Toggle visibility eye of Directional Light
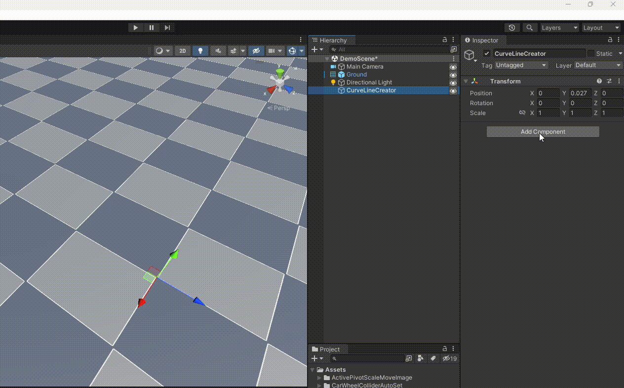Viewport: 624px width, 388px height. [x=453, y=83]
